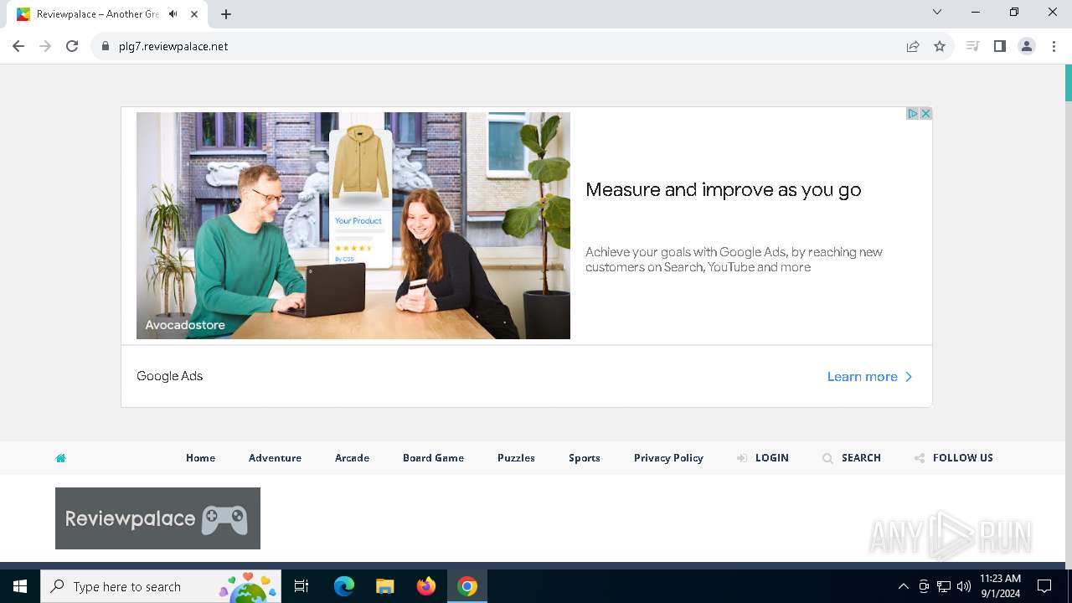The height and width of the screenshot is (603, 1072).
Task: Open the Windows Start menu
Action: pyautogui.click(x=20, y=586)
